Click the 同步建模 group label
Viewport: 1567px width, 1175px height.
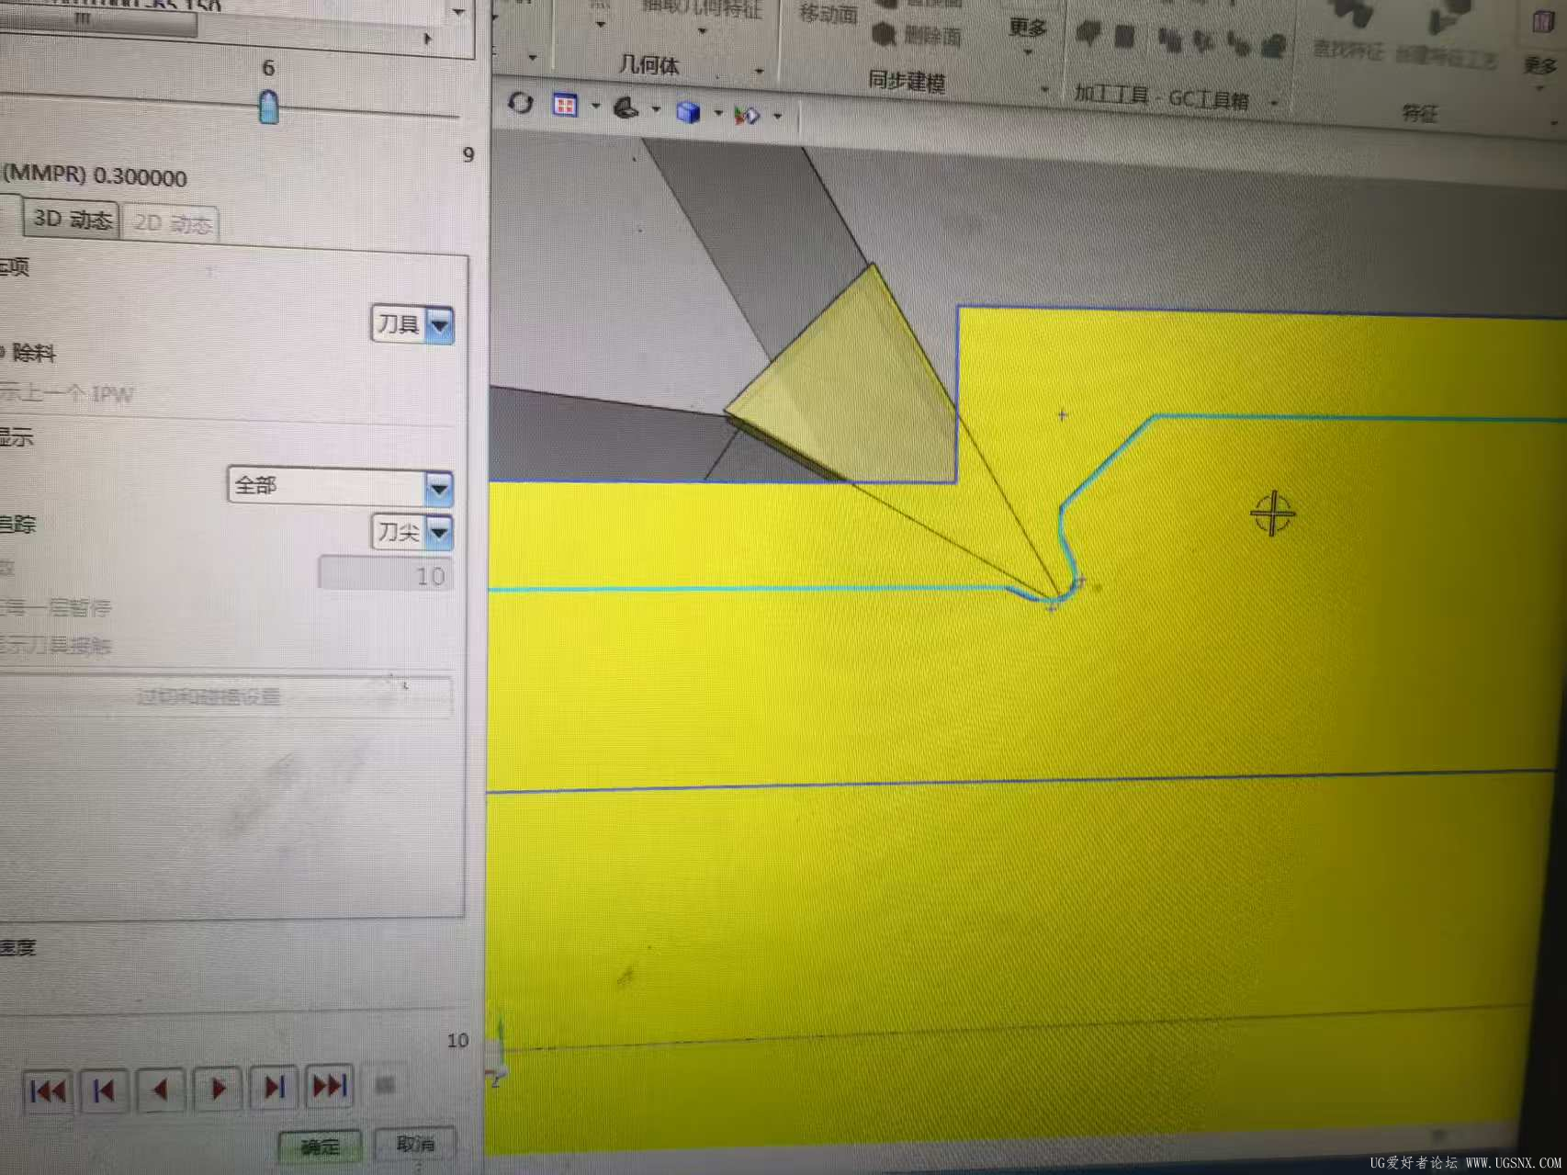907,82
